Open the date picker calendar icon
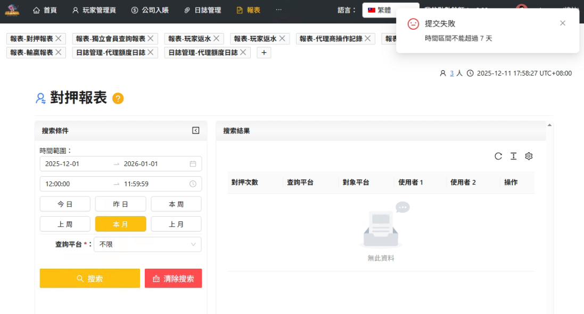This screenshot has height=314, width=584. tap(193, 164)
